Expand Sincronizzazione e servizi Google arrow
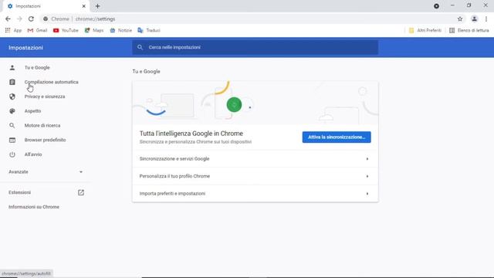 coord(367,159)
